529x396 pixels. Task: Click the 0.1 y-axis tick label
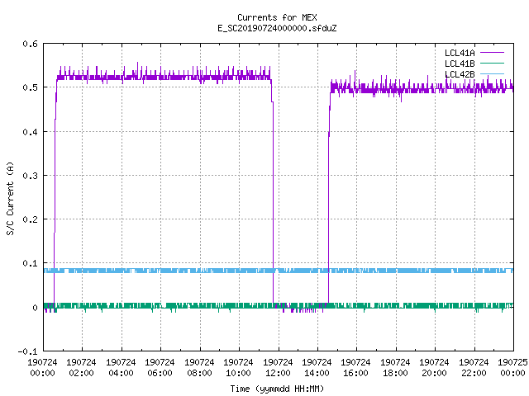pos(30,263)
